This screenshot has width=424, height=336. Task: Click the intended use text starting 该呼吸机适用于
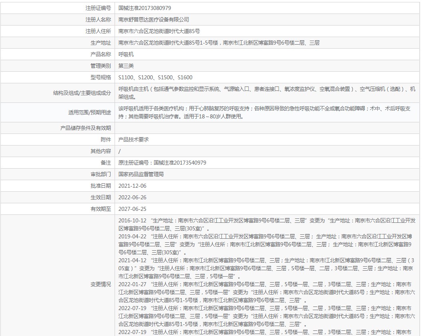tap(264, 112)
